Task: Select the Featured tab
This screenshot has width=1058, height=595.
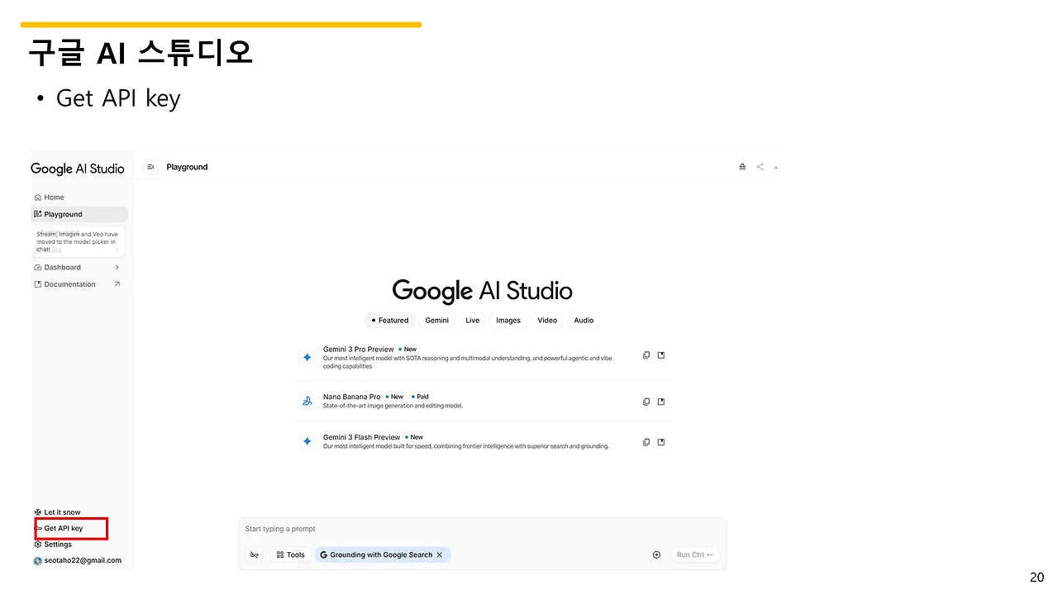Action: click(390, 321)
